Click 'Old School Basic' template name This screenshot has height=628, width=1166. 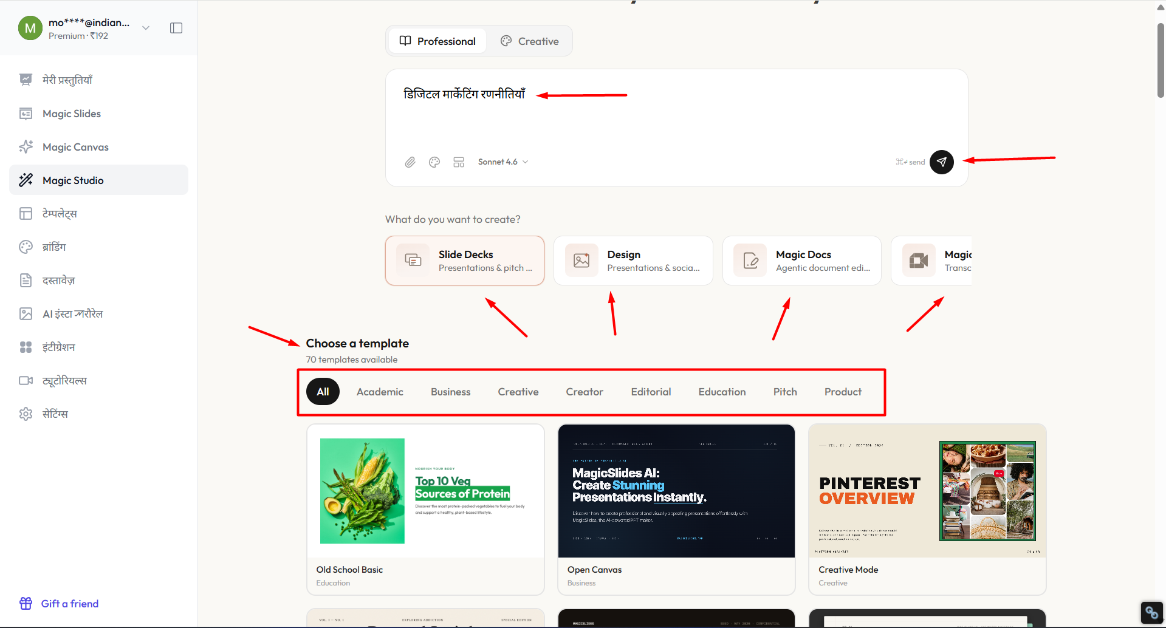click(x=349, y=570)
